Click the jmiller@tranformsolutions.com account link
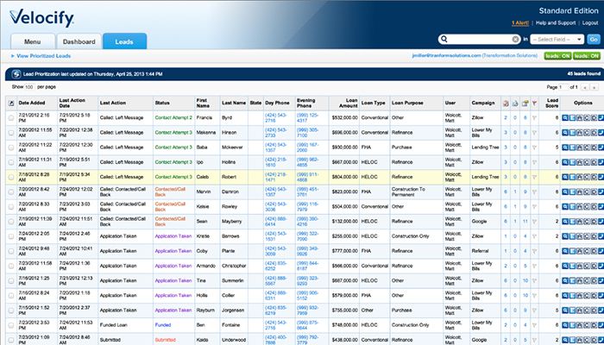604x345 pixels. point(446,56)
